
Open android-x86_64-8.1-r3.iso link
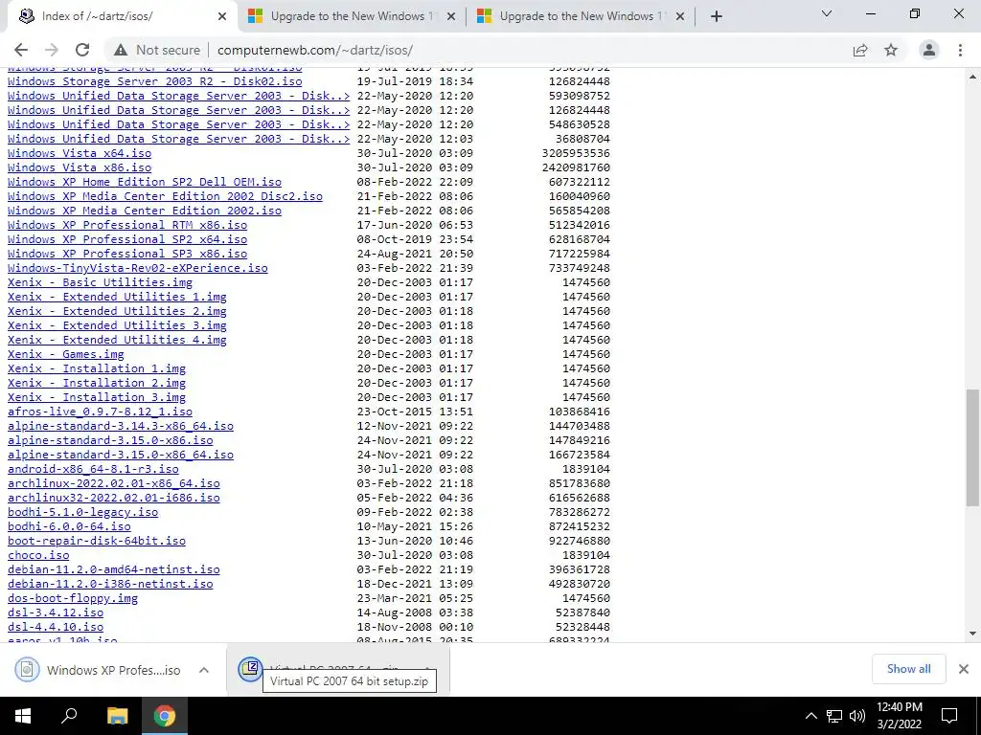point(93,469)
